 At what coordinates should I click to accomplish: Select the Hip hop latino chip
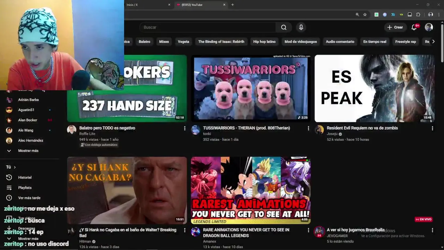pyautogui.click(x=264, y=42)
